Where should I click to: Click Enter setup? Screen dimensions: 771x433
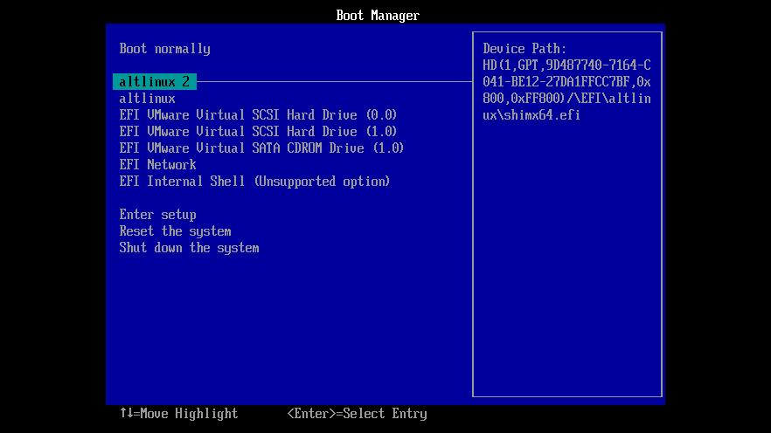[157, 215]
